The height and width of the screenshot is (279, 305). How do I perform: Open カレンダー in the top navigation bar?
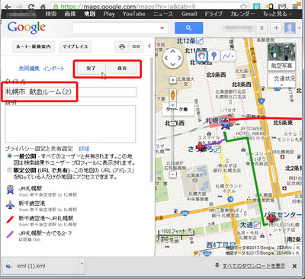click(x=242, y=14)
